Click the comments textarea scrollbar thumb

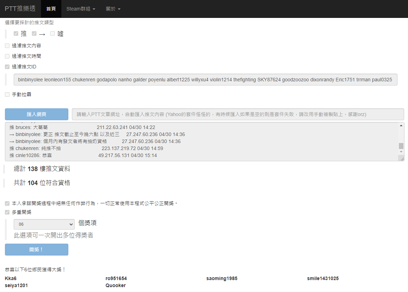point(401,146)
